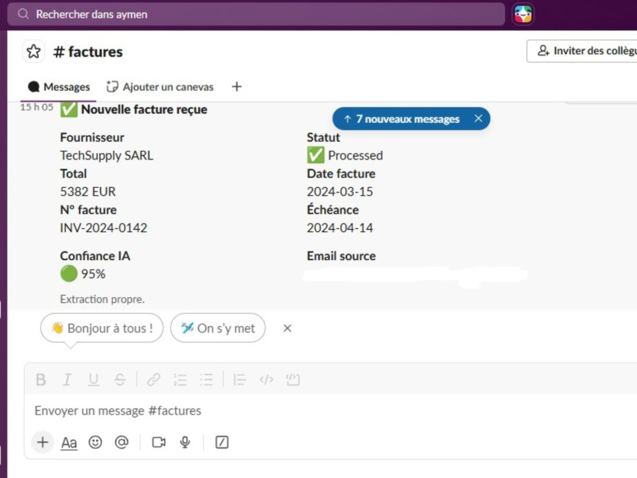Close the suggested replies row
637x478 pixels.
(x=287, y=328)
